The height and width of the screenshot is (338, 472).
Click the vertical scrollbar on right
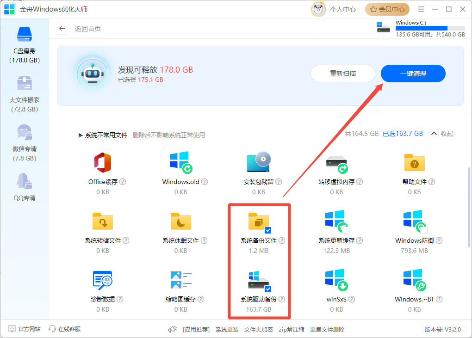tap(469, 208)
